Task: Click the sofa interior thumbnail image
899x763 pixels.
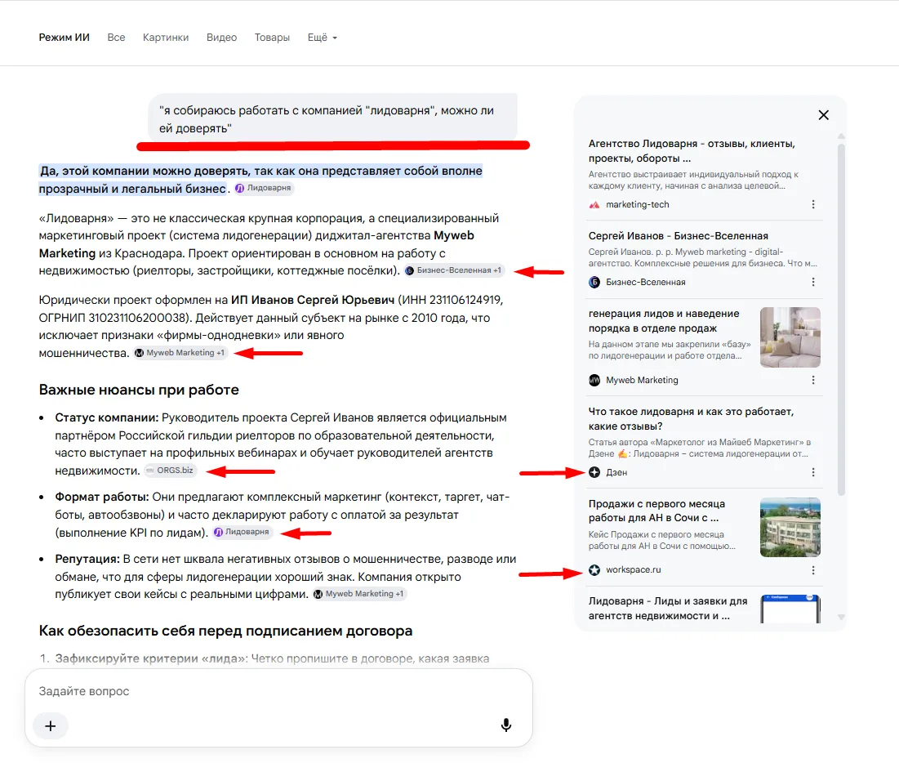Action: (x=790, y=337)
